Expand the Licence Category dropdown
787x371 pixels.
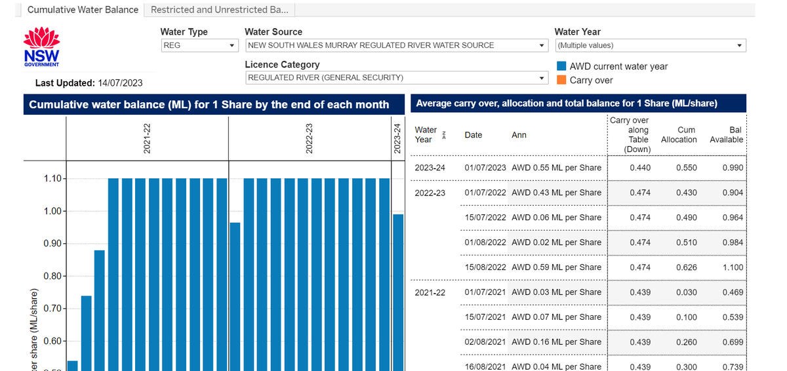tap(396, 77)
